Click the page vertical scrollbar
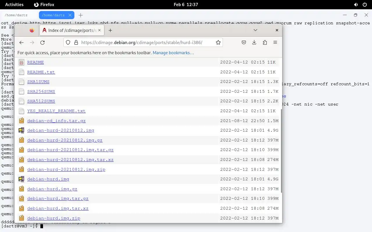Screen dimensions: 372x232 pos(281,151)
